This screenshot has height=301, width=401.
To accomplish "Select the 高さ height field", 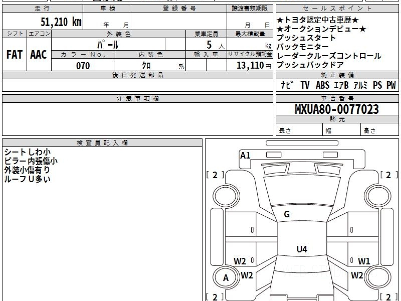I will [x=380, y=130].
